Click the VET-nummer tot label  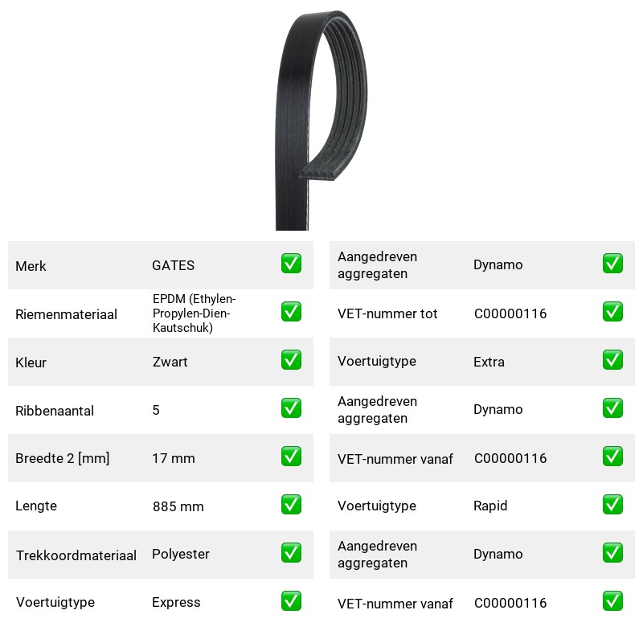pos(387,313)
